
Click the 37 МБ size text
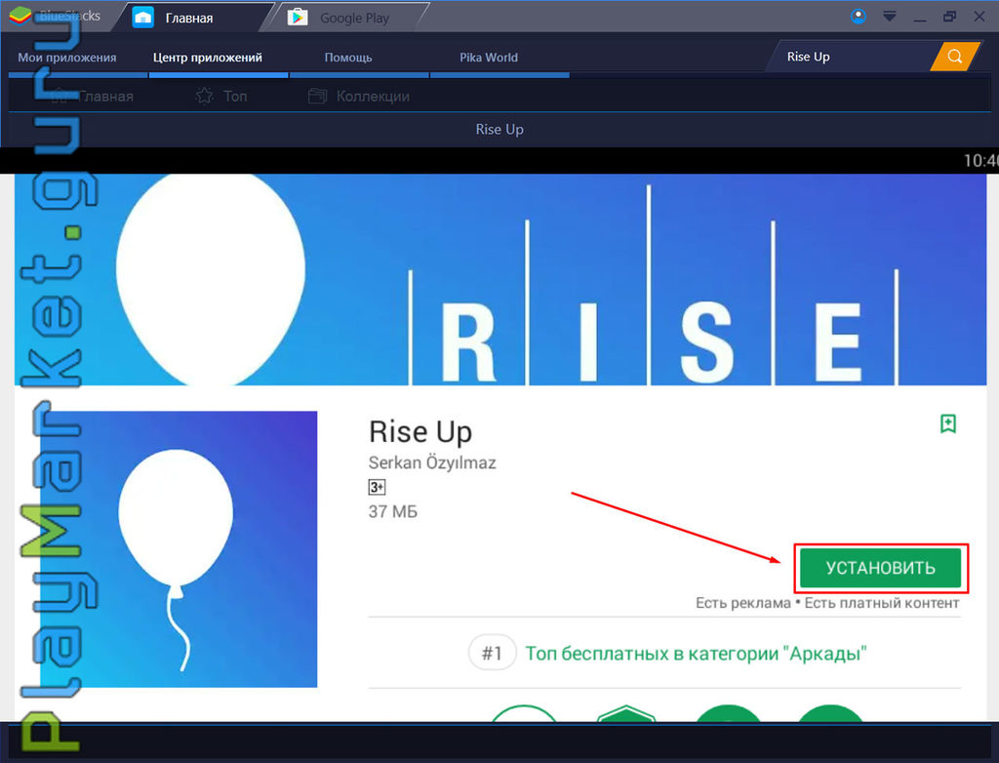392,512
